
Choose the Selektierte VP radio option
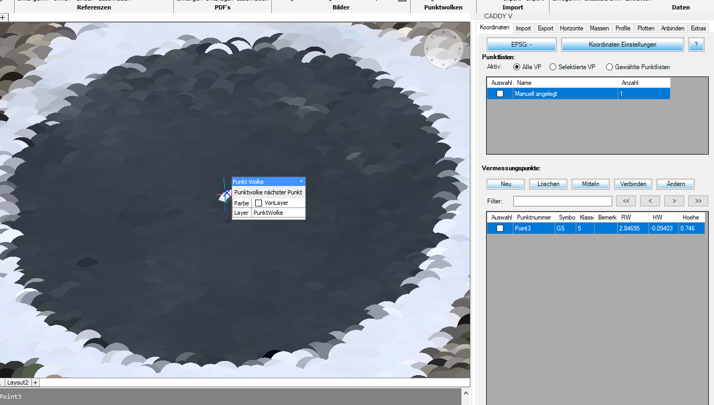tap(553, 67)
